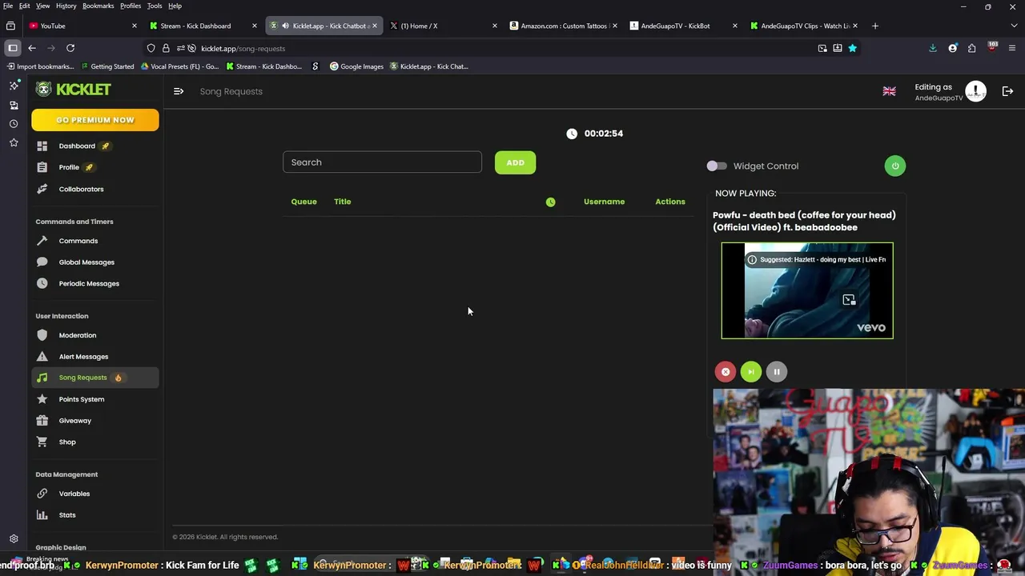Switch to AndeGuapoTV - KickBot tab
Screen dimensions: 1025x576
[683, 26]
